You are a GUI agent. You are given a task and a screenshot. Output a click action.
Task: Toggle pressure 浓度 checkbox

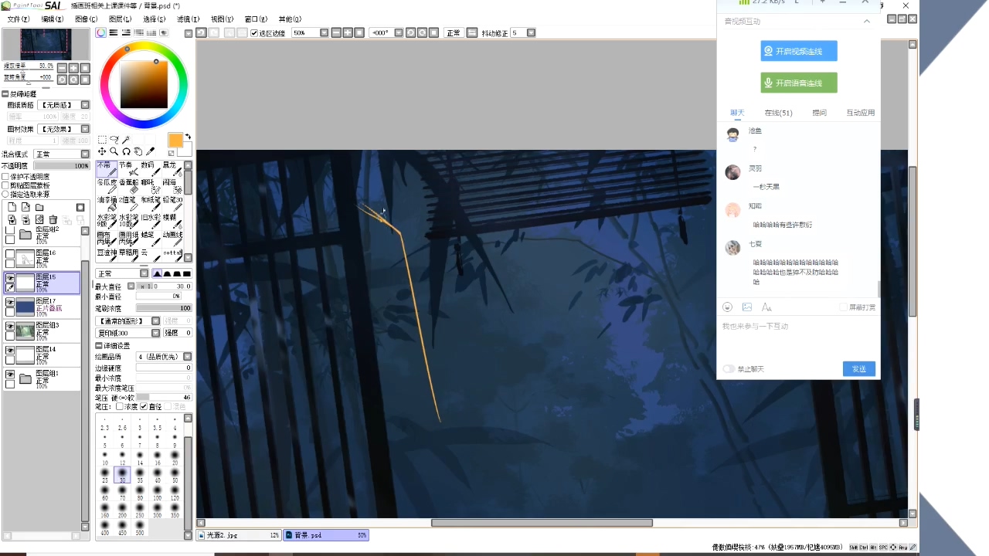pos(120,406)
